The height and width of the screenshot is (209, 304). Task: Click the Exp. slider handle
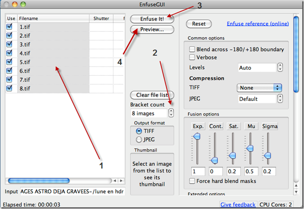(197, 136)
